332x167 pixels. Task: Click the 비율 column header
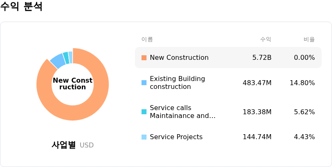click(309, 39)
